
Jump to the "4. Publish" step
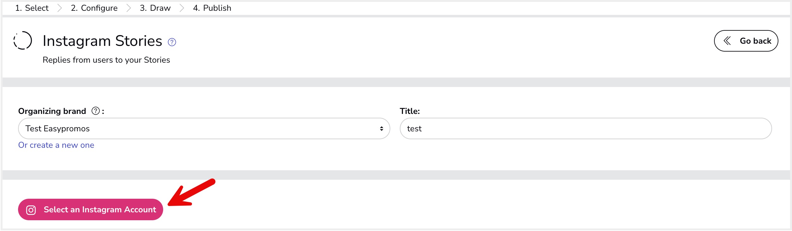[x=212, y=8]
